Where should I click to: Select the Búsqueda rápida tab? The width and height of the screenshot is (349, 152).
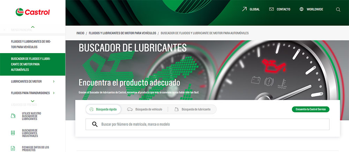click(104, 109)
